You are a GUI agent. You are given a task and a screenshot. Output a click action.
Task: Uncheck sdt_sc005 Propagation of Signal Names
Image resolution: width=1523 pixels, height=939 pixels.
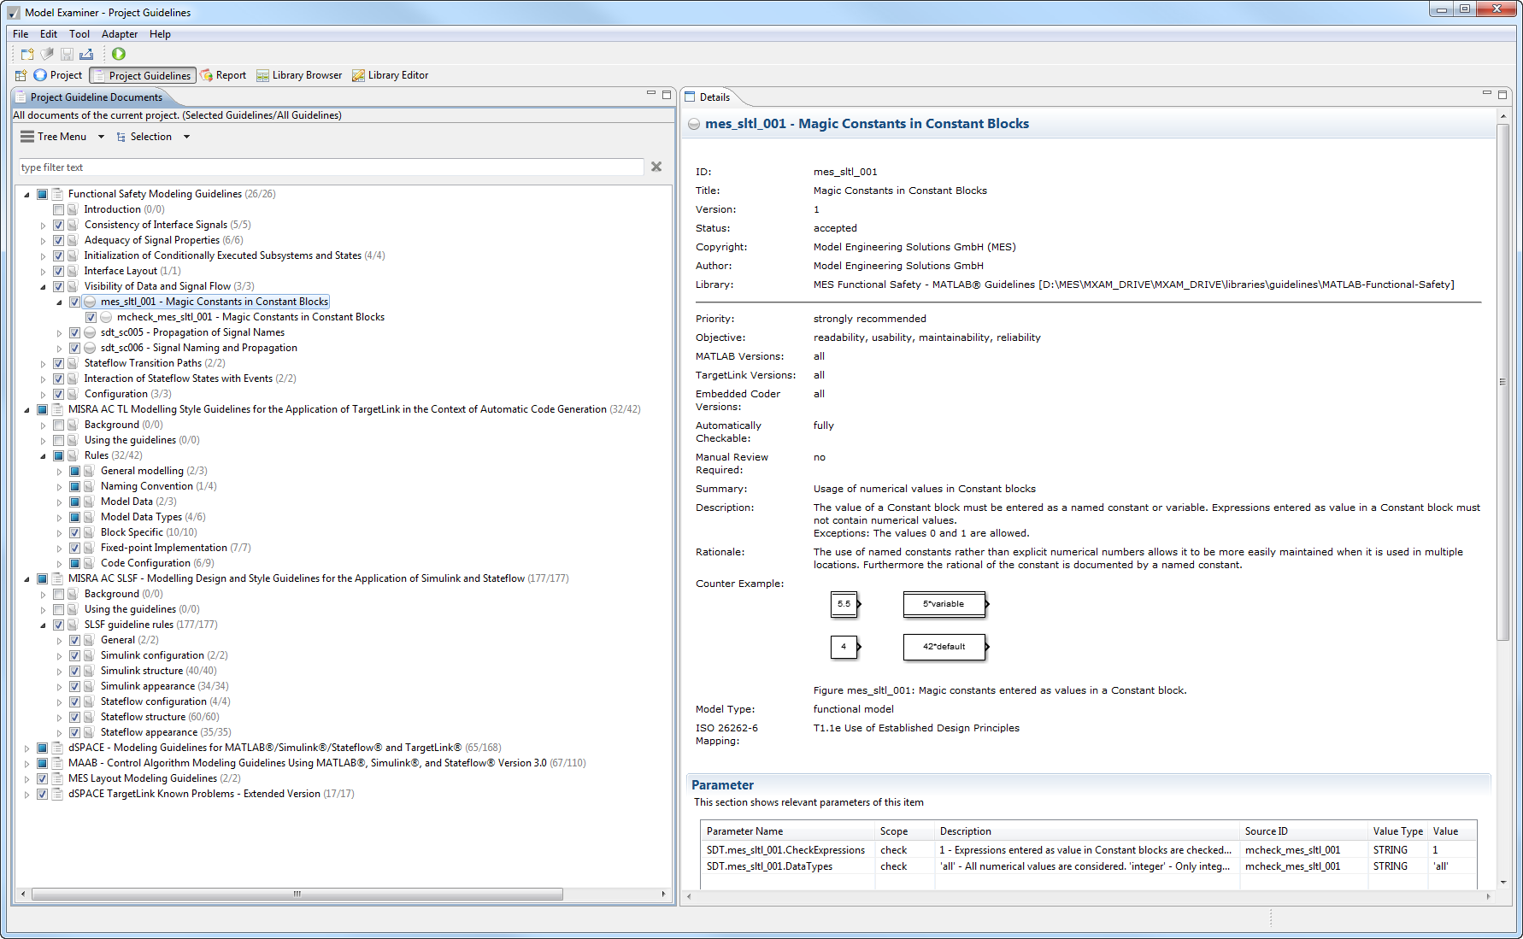click(74, 332)
